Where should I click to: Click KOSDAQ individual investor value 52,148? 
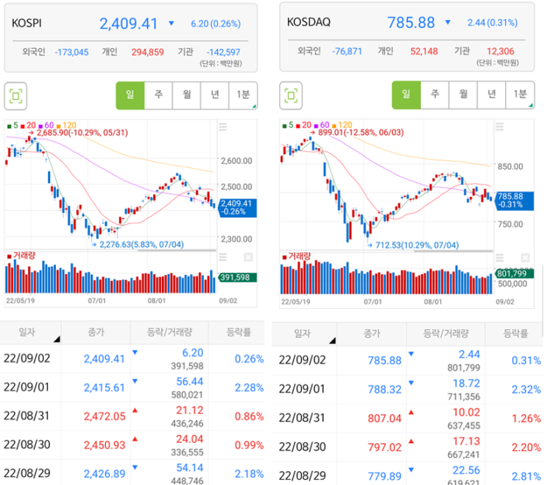424,52
